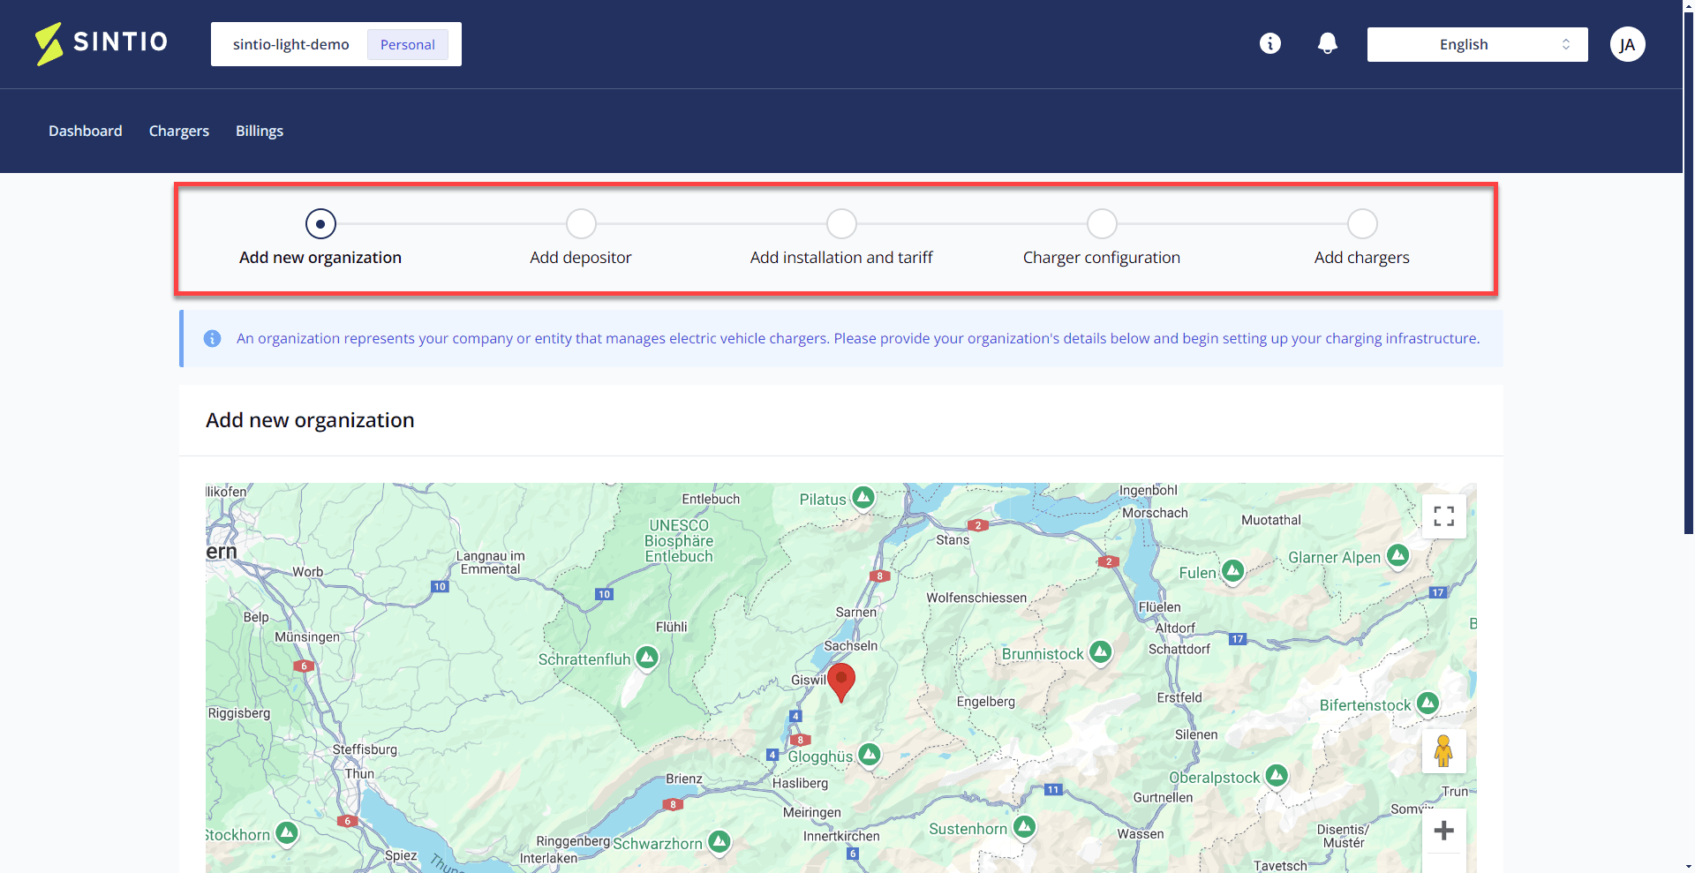This screenshot has width=1695, height=873.
Task: Click the Sustenhorn mountain marker
Action: tap(1024, 827)
